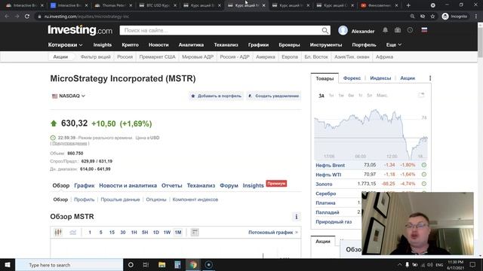
Task: Open Потоковый график link
Action: pyautogui.click(x=273, y=233)
